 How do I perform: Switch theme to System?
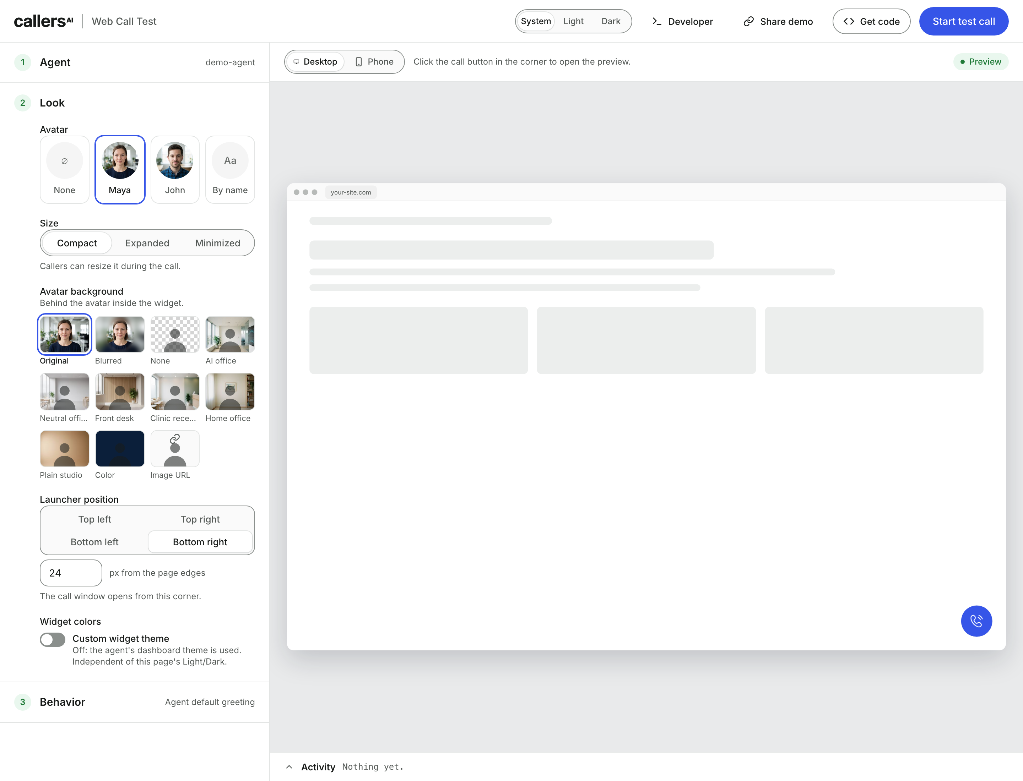coord(535,21)
